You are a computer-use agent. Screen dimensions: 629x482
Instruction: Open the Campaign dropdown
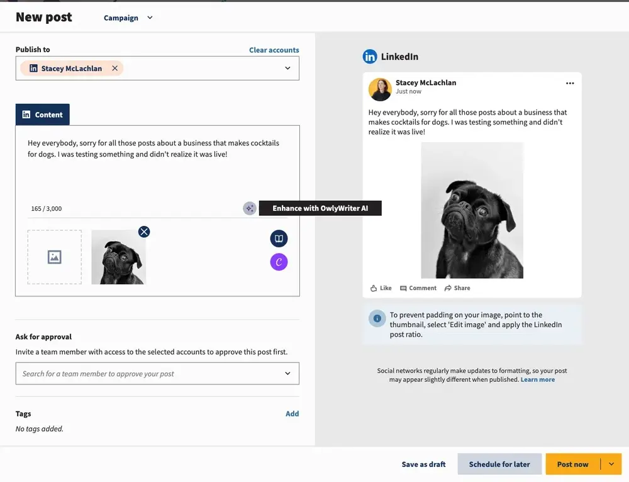tap(128, 18)
